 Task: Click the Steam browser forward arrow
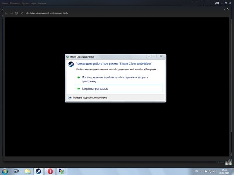click(x=11, y=14)
